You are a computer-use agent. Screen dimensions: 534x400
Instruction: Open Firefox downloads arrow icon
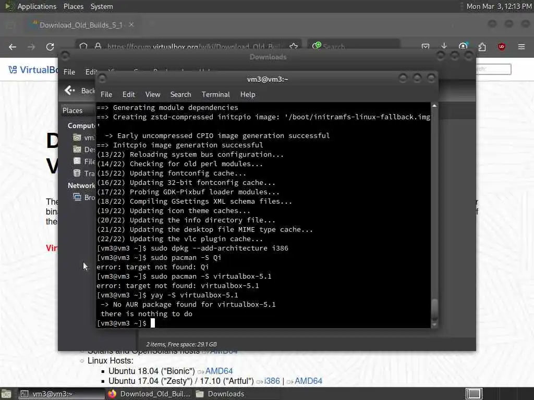tap(444, 46)
